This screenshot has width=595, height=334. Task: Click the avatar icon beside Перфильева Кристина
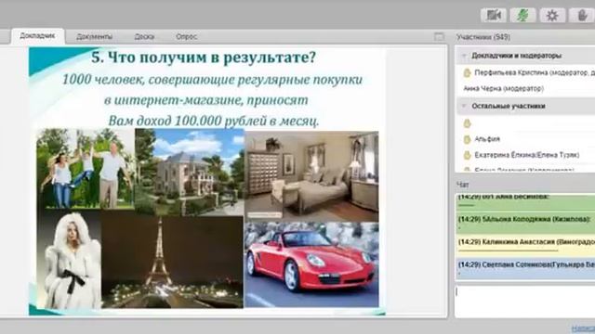[x=467, y=72]
